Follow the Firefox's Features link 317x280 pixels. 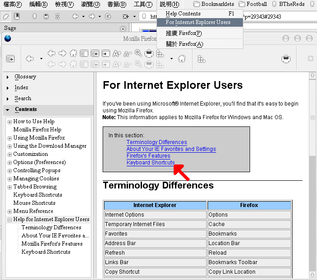coord(148,156)
